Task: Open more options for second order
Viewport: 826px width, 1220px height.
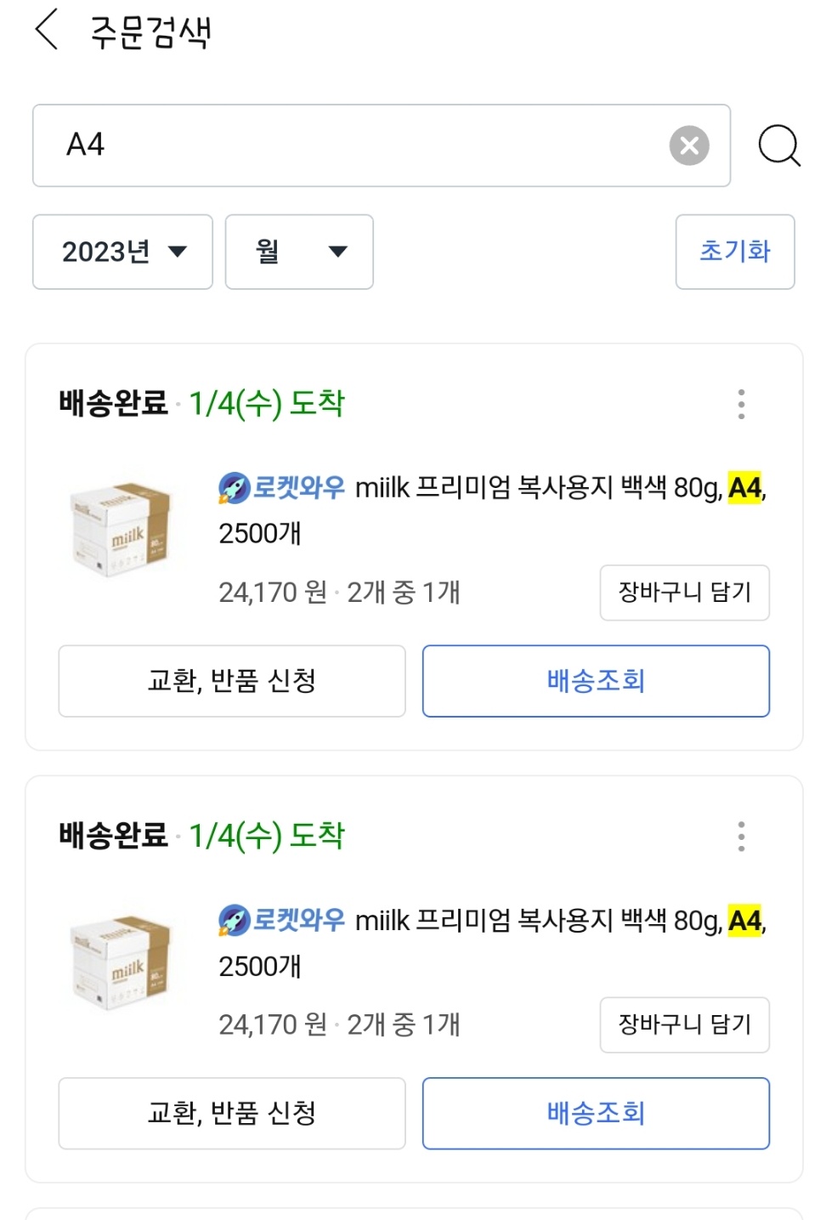Action: point(741,837)
